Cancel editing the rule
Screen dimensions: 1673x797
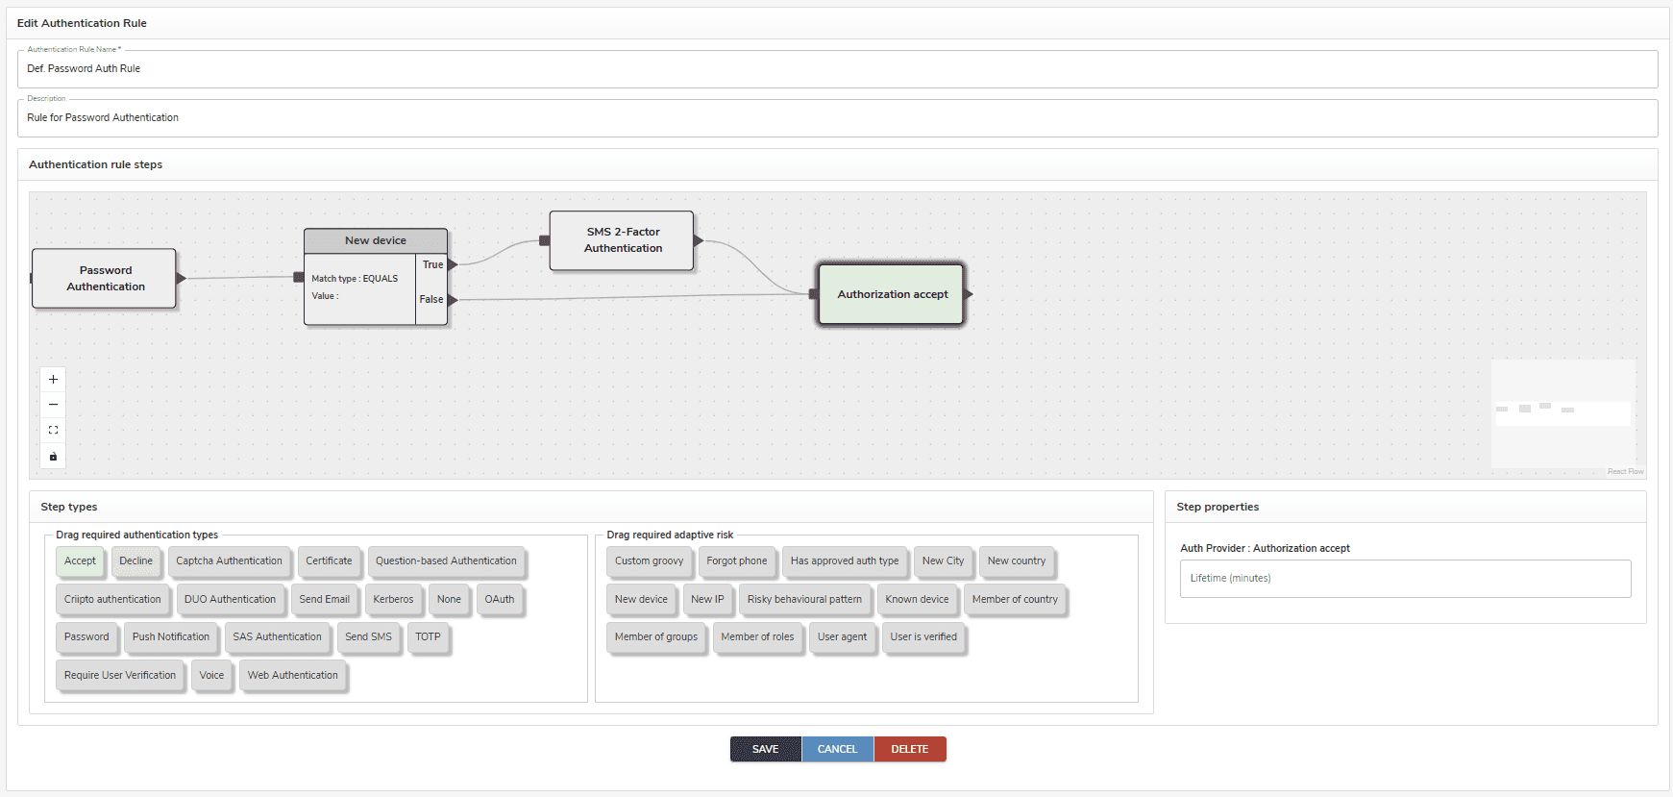pyautogui.click(x=837, y=749)
